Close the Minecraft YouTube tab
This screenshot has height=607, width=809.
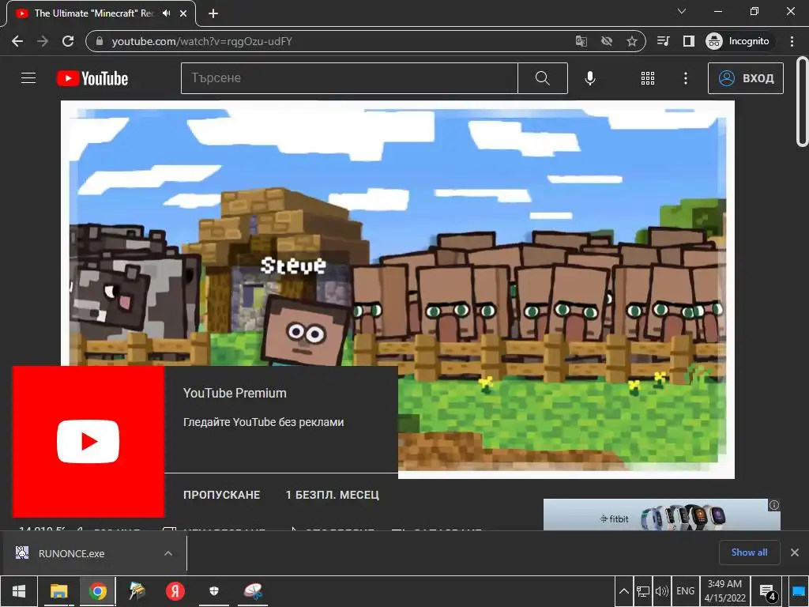point(183,13)
